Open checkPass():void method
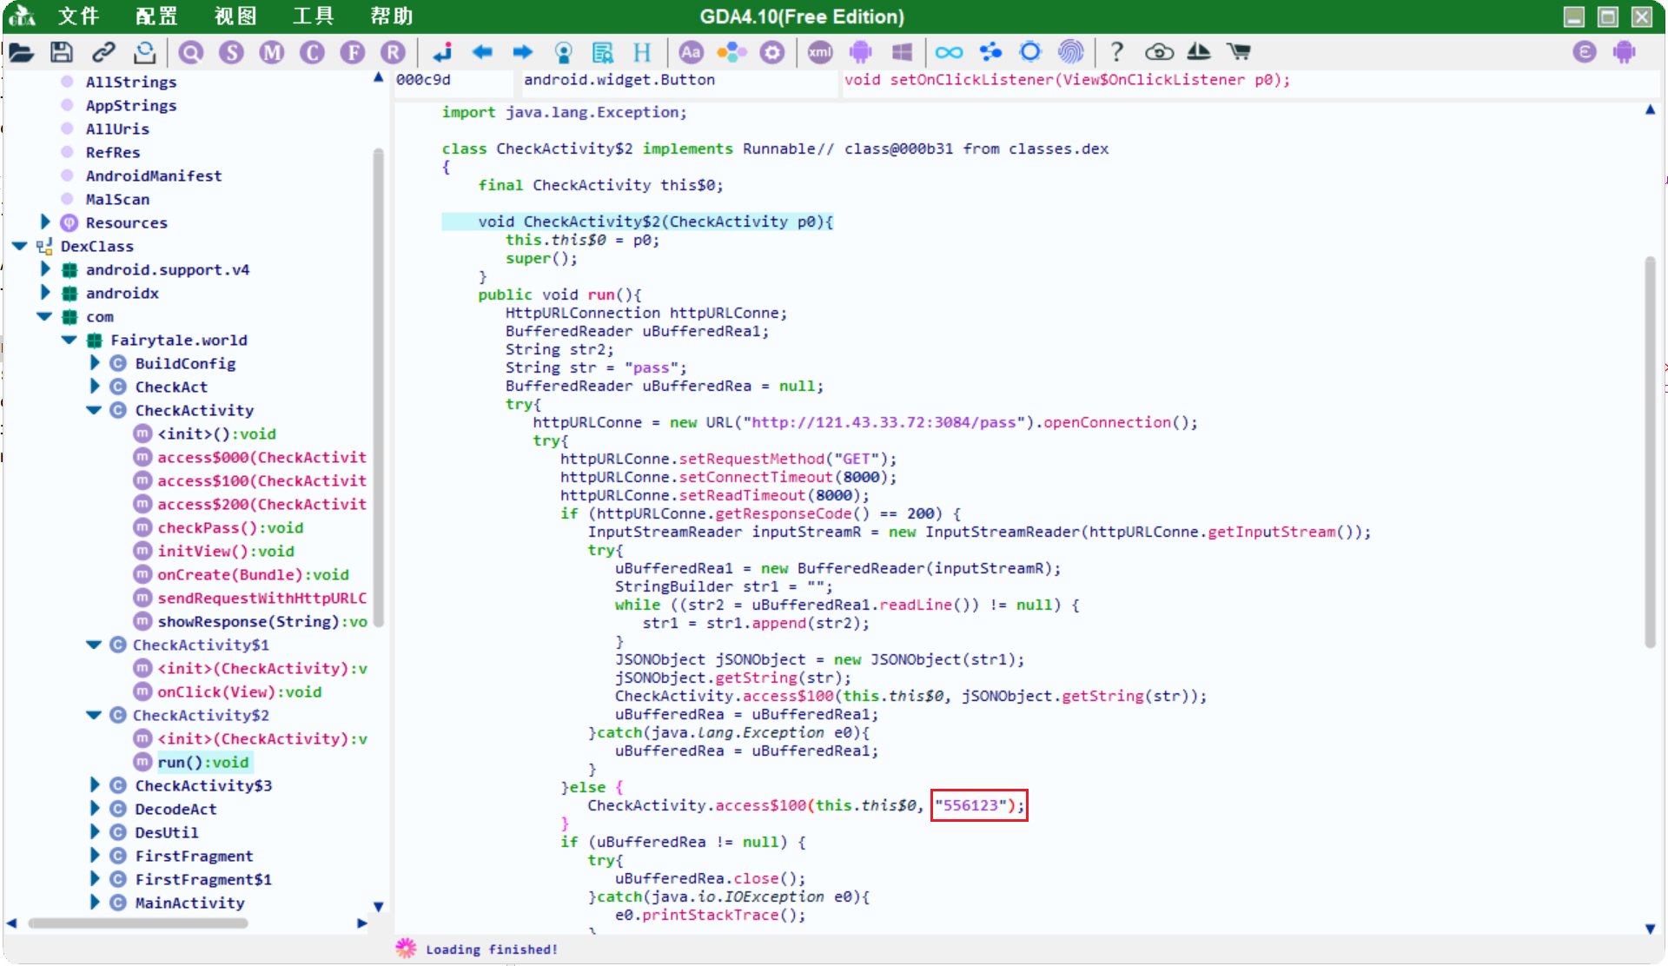This screenshot has height=966, width=1668. (x=230, y=527)
